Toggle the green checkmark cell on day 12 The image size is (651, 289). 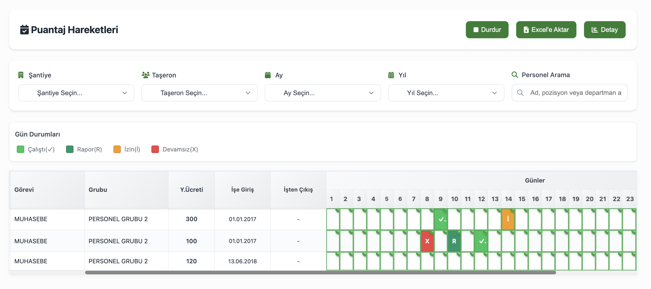click(x=481, y=241)
